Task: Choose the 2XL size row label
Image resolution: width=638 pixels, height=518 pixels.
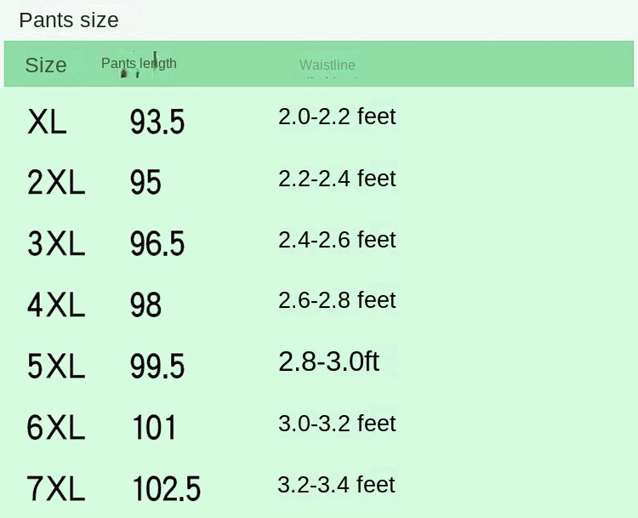Action: point(56,183)
